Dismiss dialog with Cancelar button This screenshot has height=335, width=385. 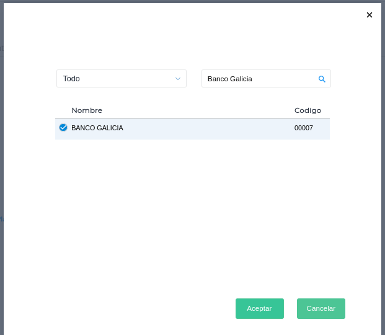(x=321, y=308)
